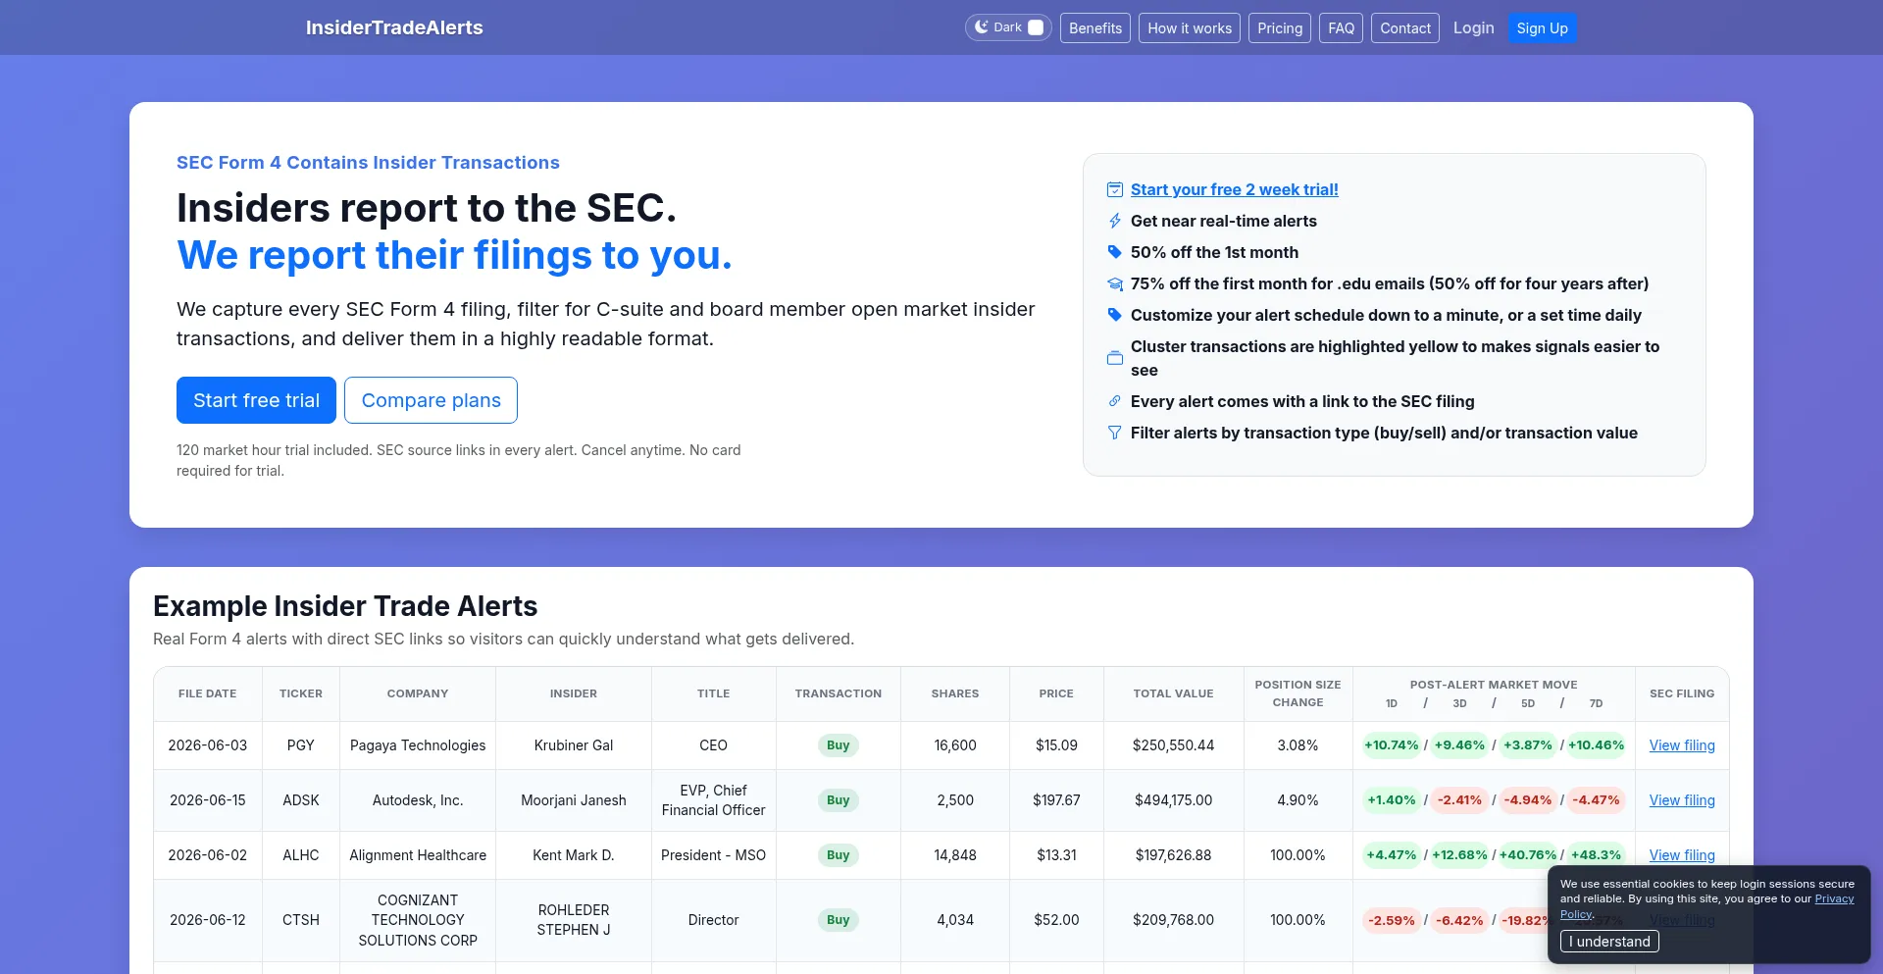Click the POSITION SIZE CHANGE column header
The image size is (1883, 974).
[x=1298, y=693]
